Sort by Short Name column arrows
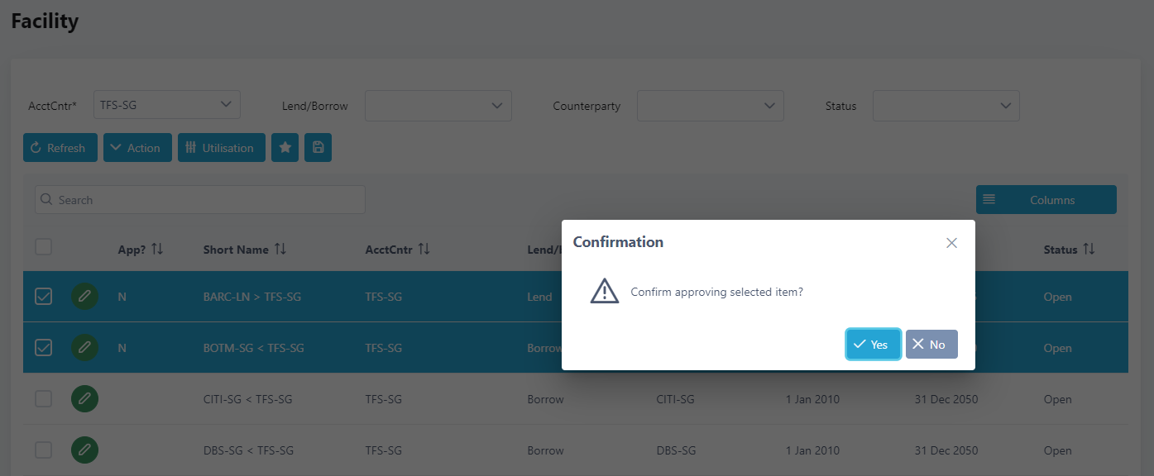 pos(280,250)
